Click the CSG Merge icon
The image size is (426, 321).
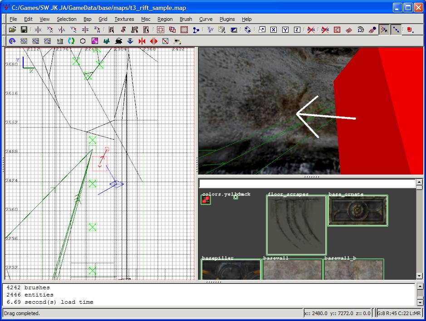(172, 29)
